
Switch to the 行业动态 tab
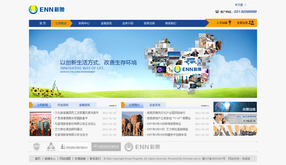63,105
